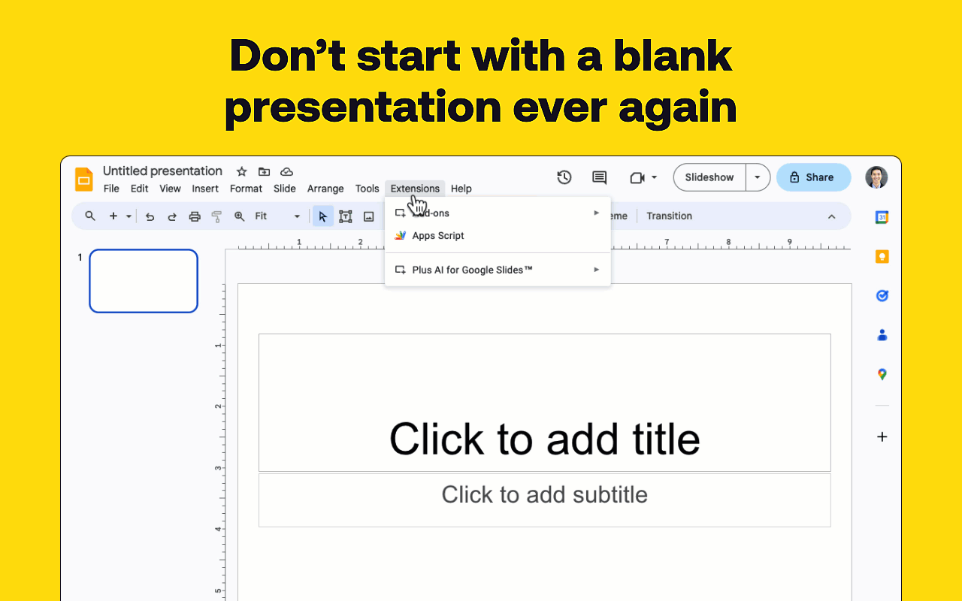Open the new slide layout dropdown arrow
Image resolution: width=962 pixels, height=601 pixels.
click(129, 216)
